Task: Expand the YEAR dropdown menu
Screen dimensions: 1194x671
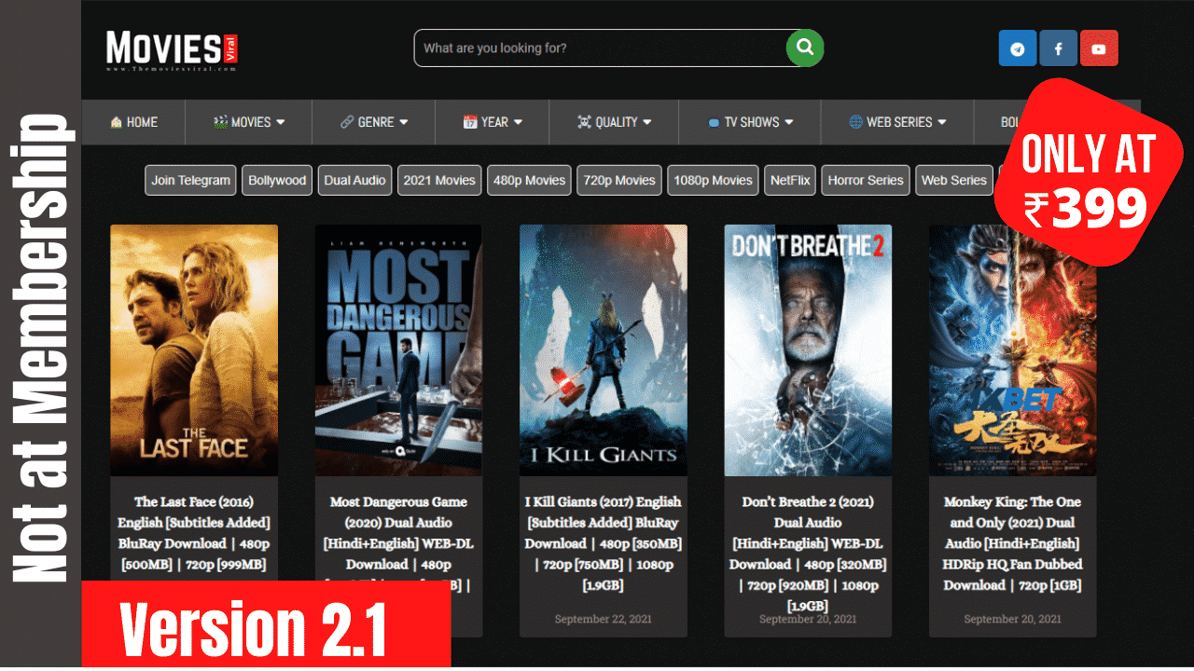Action: pyautogui.click(x=492, y=122)
